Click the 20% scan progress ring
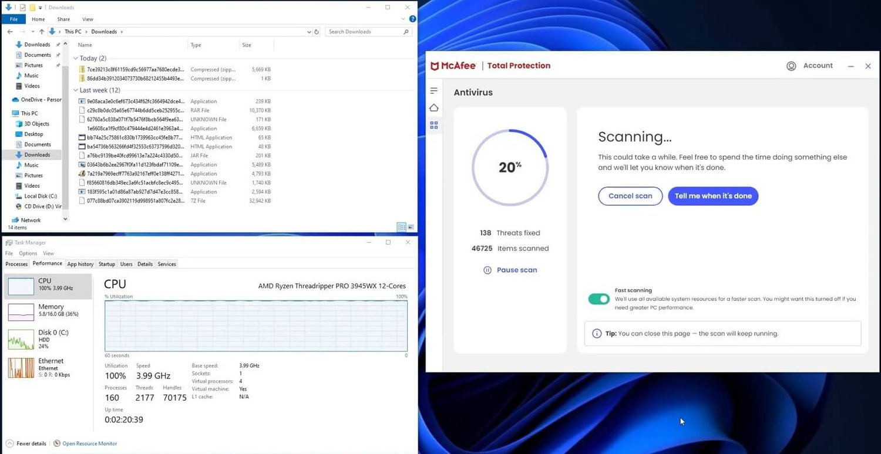This screenshot has width=881, height=454. click(510, 167)
